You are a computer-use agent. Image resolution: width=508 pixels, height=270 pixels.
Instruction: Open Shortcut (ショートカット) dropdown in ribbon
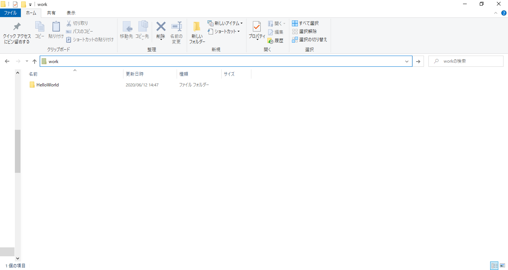(224, 32)
